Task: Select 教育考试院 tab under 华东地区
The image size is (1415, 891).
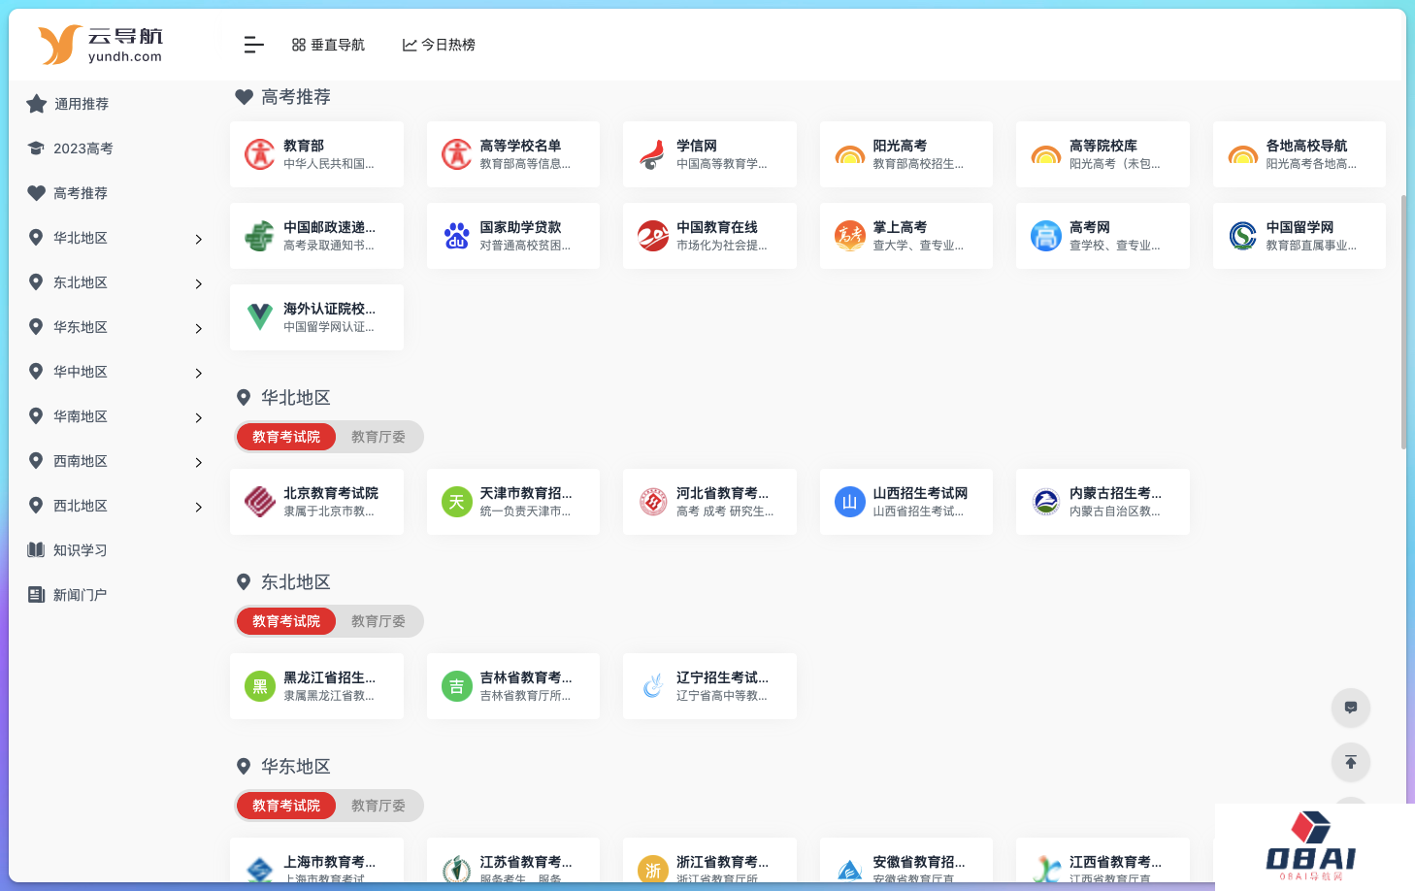Action: coord(286,806)
